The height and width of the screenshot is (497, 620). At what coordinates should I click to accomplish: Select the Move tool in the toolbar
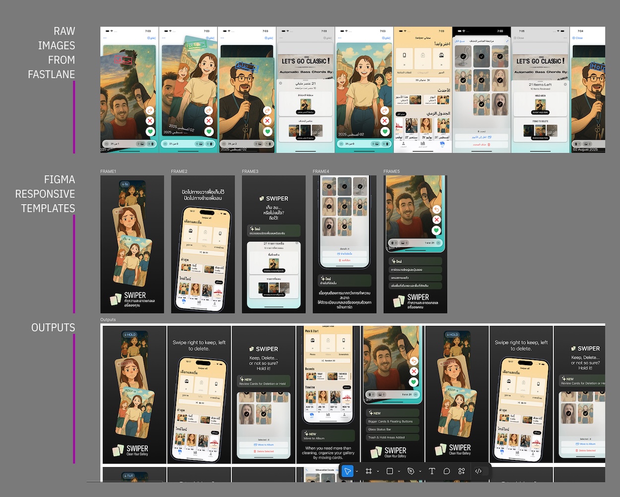[348, 471]
